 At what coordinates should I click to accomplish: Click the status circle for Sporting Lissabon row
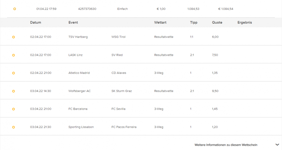pyautogui.click(x=14, y=127)
